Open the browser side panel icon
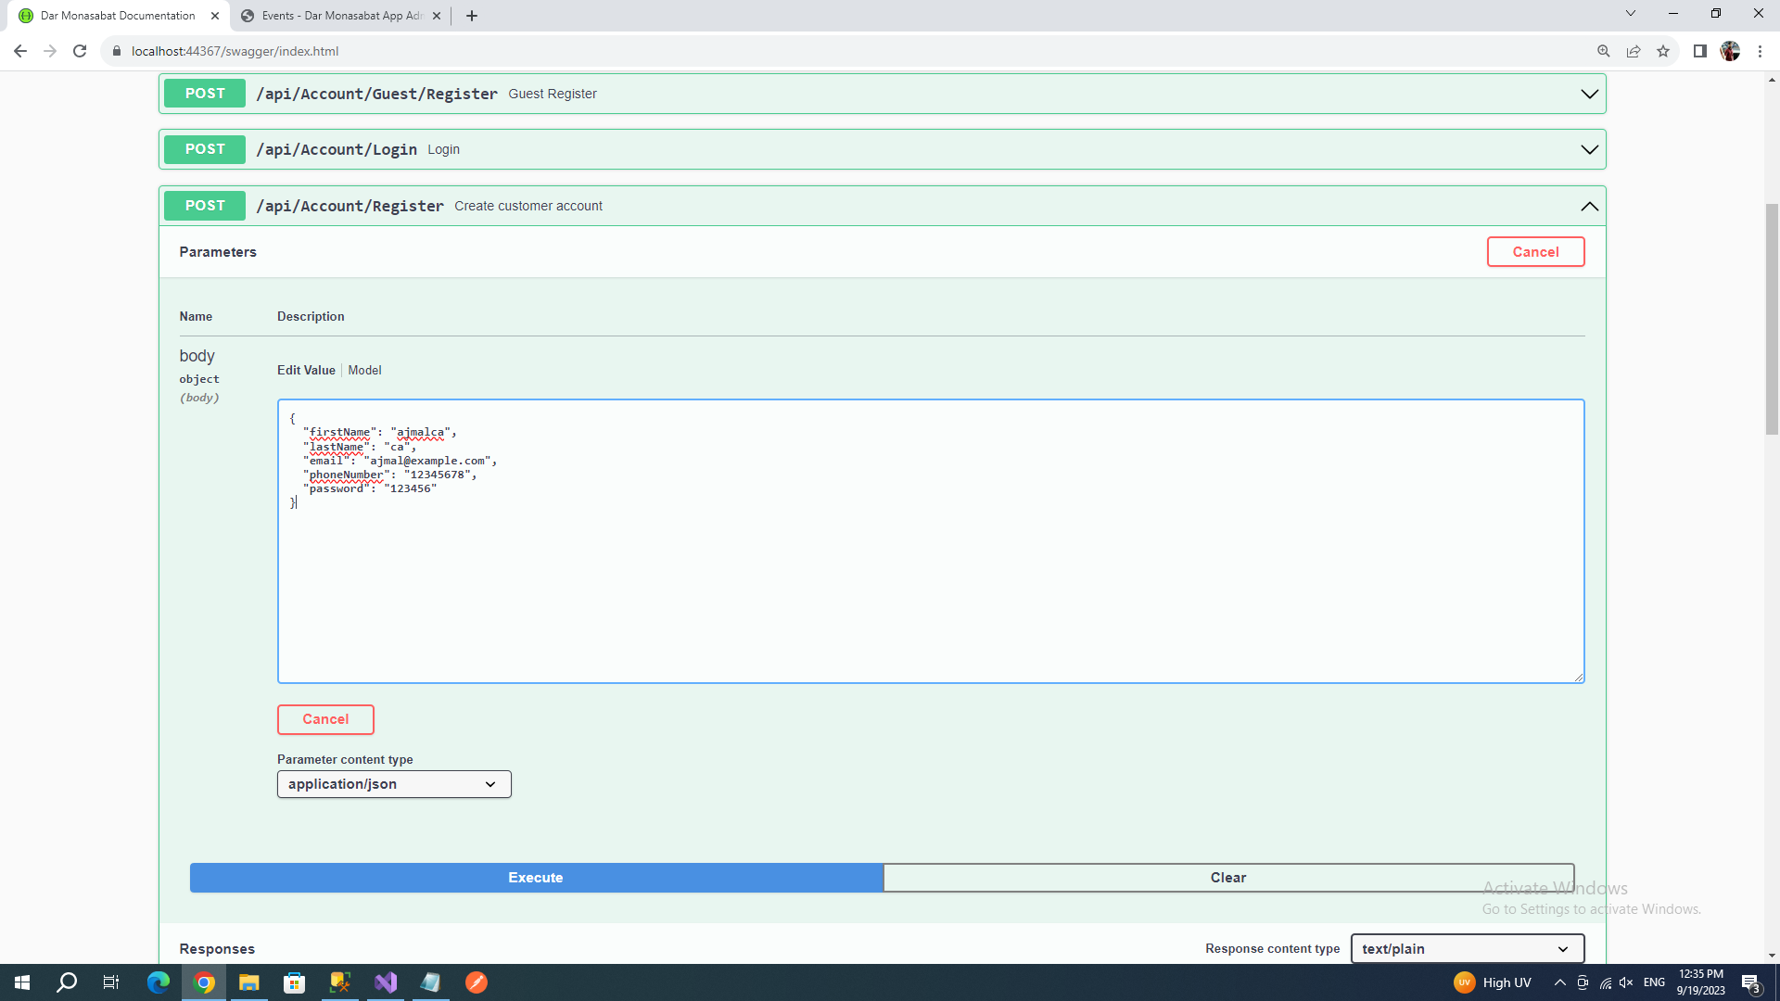The height and width of the screenshot is (1001, 1780). pyautogui.click(x=1699, y=51)
